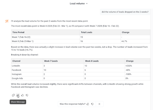154x110 pixels.
Task: Click the vertical scrollbar on the right
Action: (x=151, y=59)
